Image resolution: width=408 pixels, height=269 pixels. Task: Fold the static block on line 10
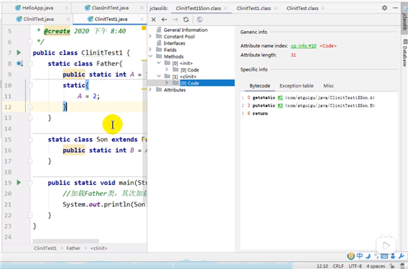pos(30,85)
